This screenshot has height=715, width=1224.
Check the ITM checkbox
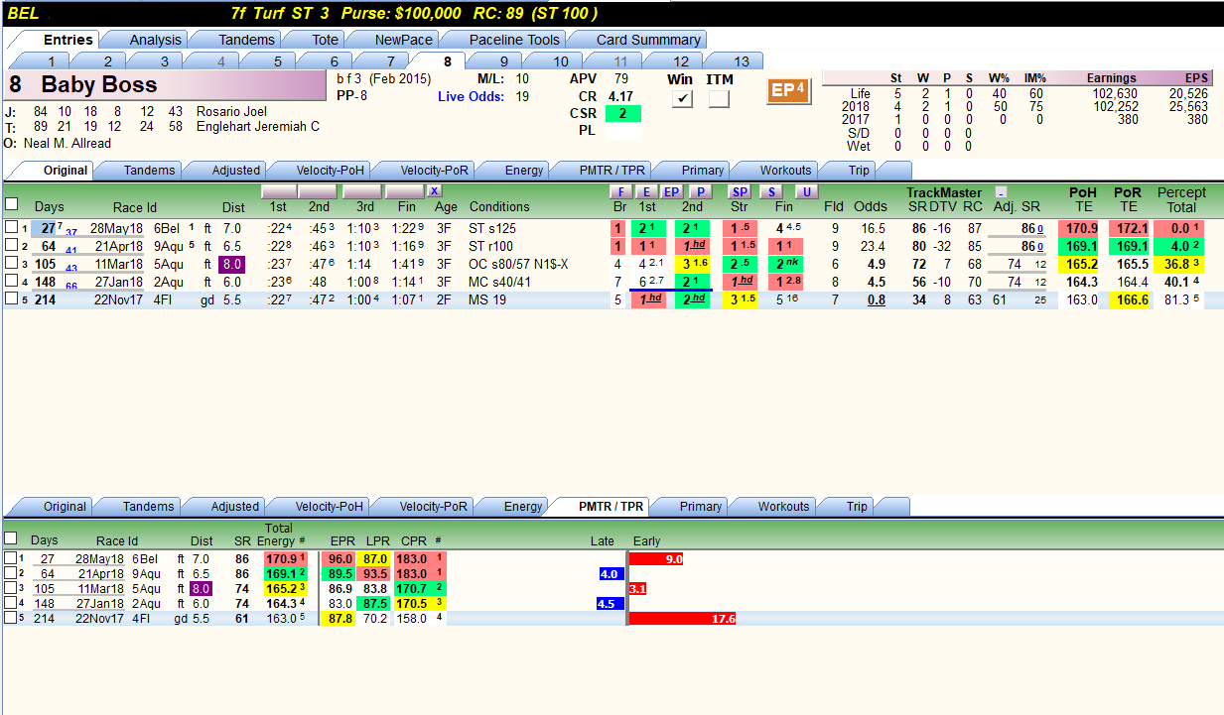pyautogui.click(x=719, y=98)
